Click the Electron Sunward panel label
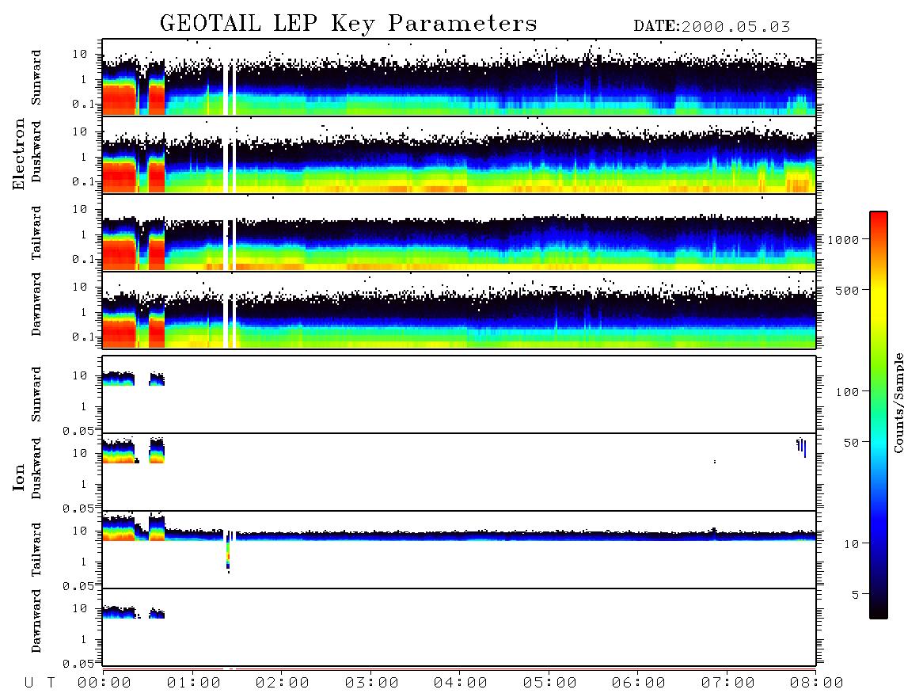 point(36,78)
